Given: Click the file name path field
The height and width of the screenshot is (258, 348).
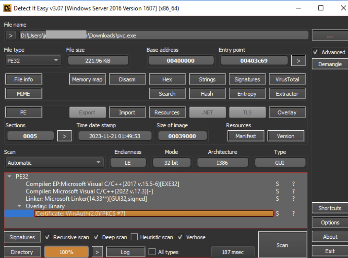Looking at the screenshot, I should pos(164,35).
